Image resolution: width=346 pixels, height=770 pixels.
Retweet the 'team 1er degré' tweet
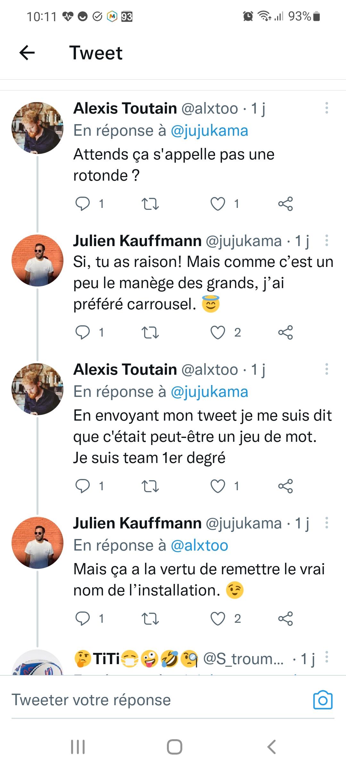pos(150,486)
